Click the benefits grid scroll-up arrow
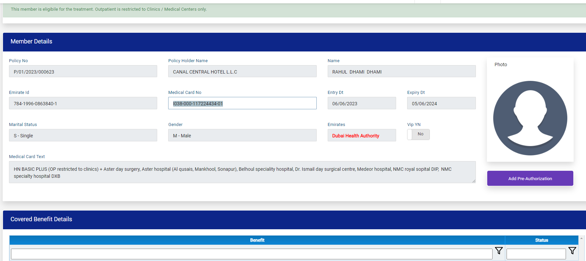The image size is (586, 261). 582,238
